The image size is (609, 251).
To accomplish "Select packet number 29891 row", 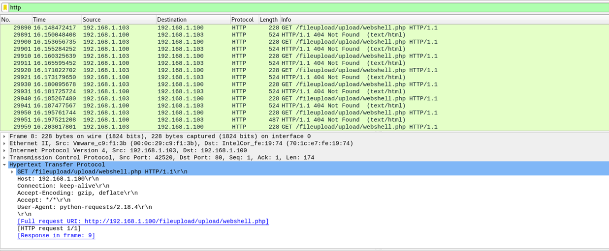I will [x=304, y=35].
